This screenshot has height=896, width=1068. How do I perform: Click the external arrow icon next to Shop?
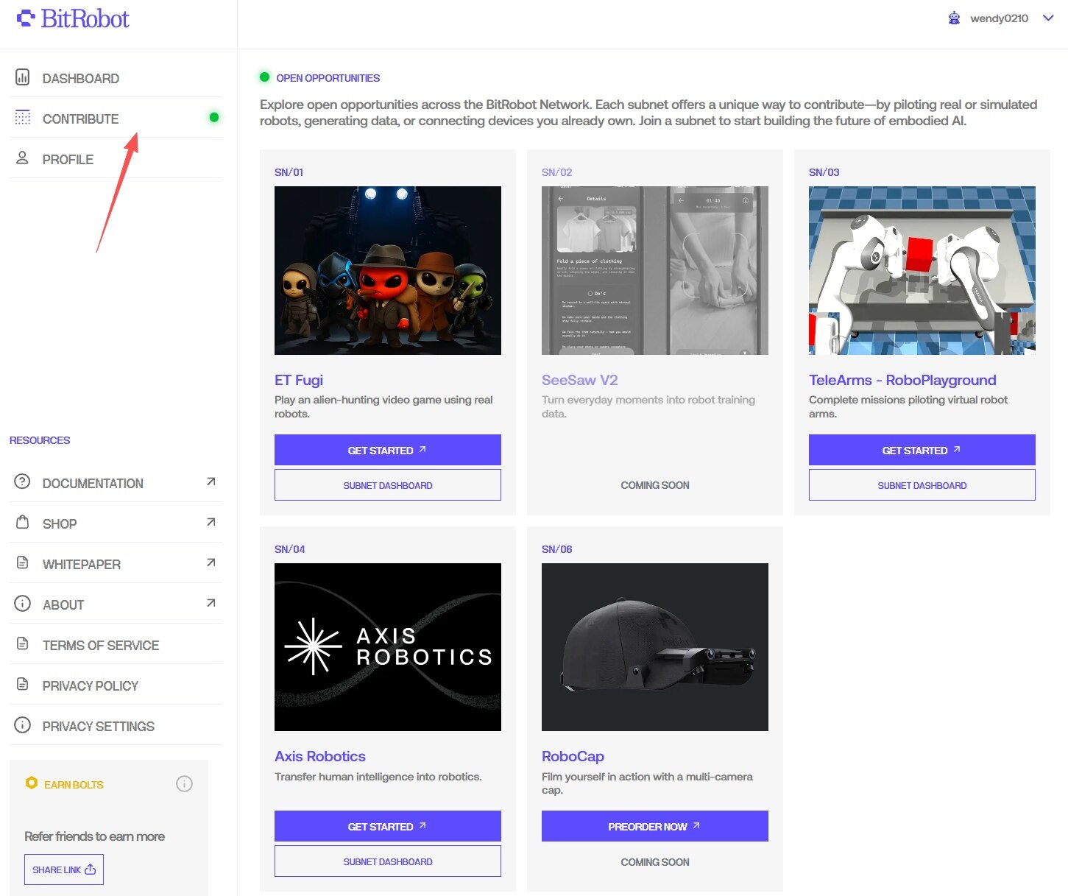211,522
